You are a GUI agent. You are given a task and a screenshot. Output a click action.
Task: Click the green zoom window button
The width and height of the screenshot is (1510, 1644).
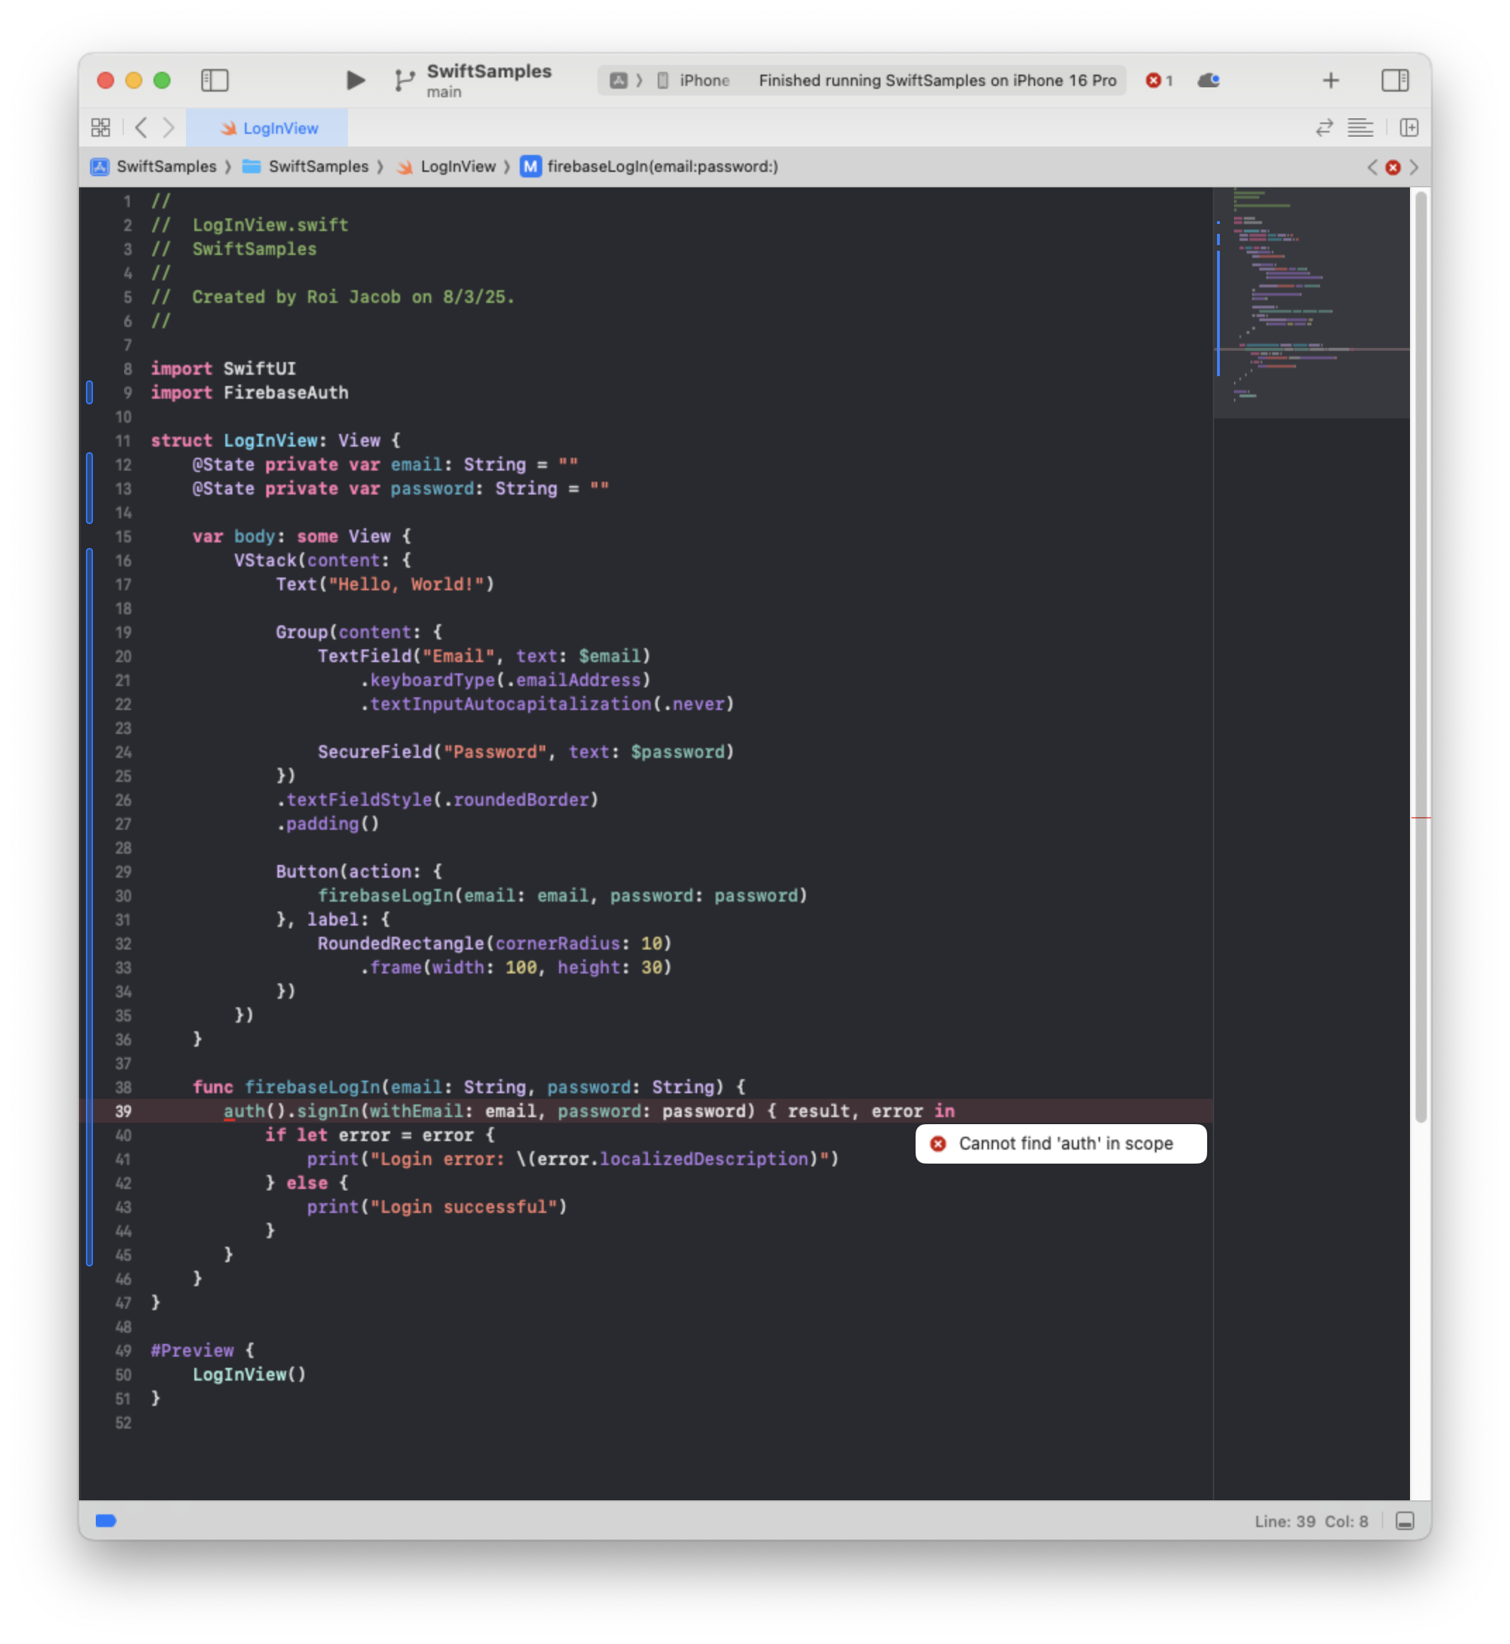coord(162,80)
